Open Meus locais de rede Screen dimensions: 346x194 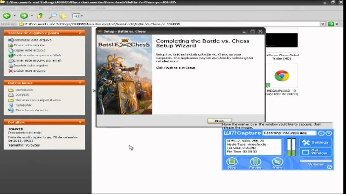pos(31,110)
